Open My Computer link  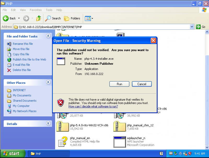point(21,106)
